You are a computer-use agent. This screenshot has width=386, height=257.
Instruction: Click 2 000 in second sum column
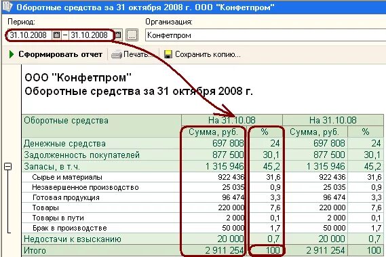[336, 218]
